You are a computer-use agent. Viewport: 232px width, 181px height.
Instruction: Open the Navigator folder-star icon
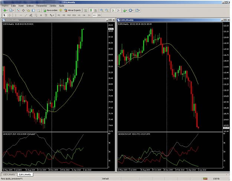coord(28,10)
